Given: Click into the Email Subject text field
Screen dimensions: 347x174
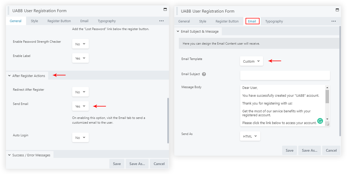Looking at the screenshot, I should (x=285, y=75).
